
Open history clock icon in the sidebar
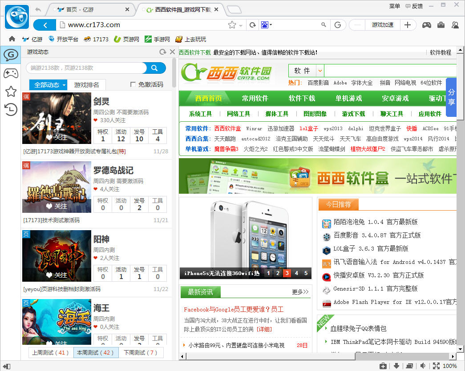pyautogui.click(x=11, y=110)
